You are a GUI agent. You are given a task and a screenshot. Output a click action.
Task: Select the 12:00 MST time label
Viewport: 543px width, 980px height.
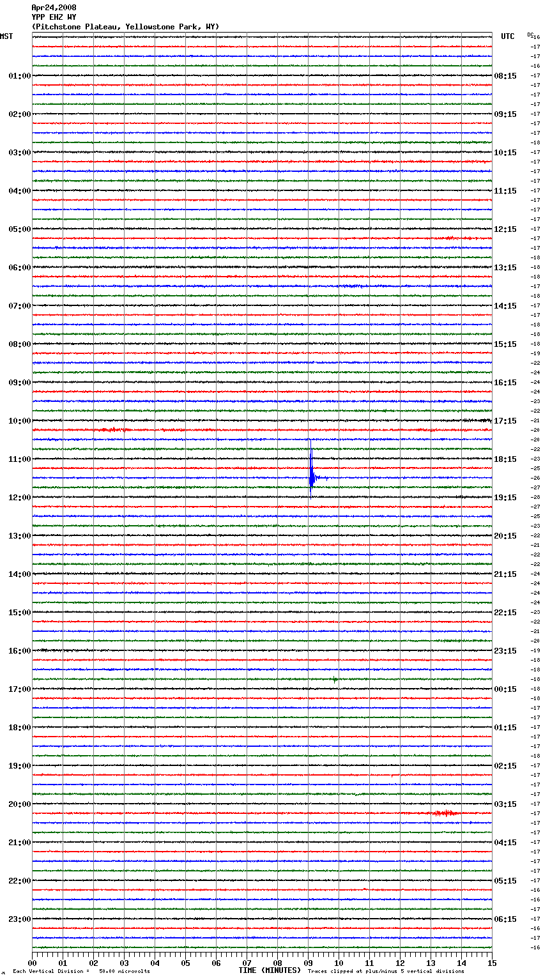click(x=20, y=498)
